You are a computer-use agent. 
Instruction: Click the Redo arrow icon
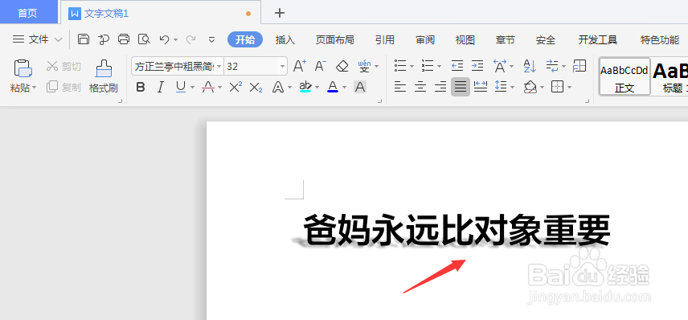190,39
